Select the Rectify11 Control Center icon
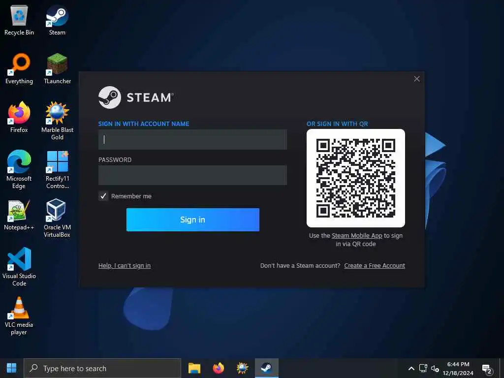The height and width of the screenshot is (378, 504). (57, 170)
